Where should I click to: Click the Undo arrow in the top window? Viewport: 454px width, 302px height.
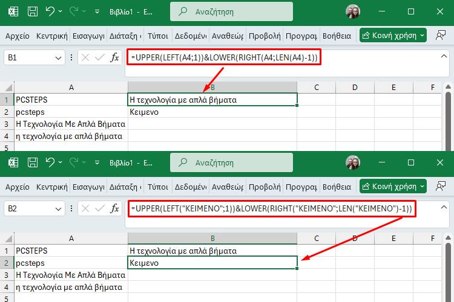(50, 11)
